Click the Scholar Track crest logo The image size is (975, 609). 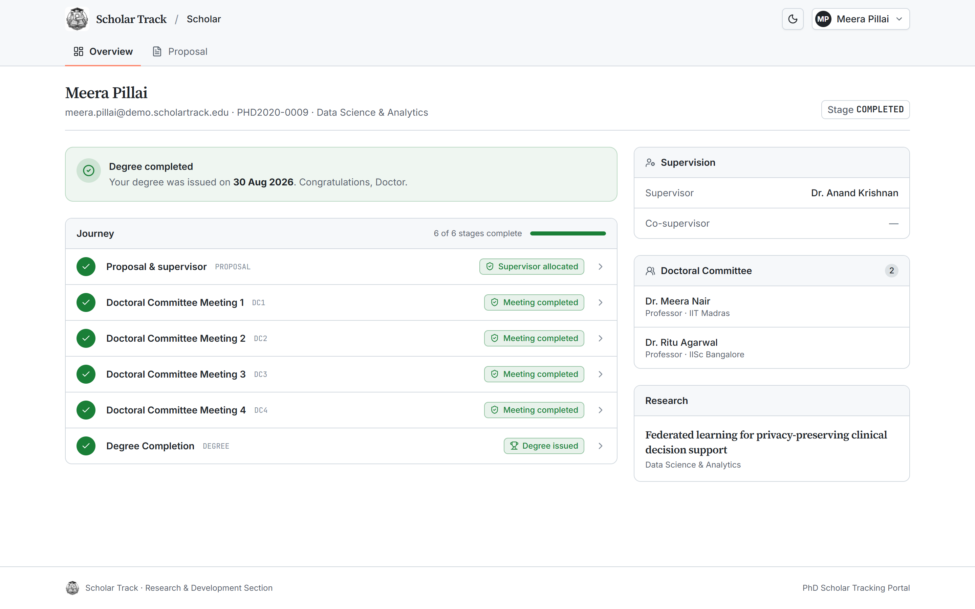pyautogui.click(x=77, y=19)
